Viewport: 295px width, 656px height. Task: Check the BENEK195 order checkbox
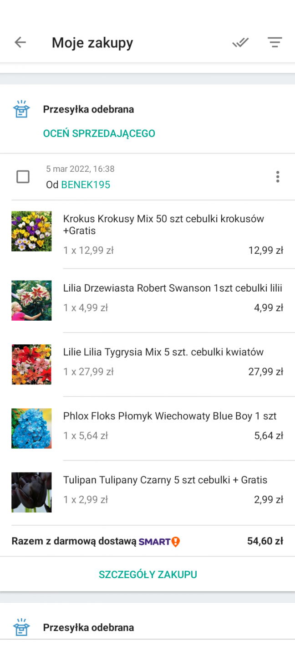click(23, 177)
